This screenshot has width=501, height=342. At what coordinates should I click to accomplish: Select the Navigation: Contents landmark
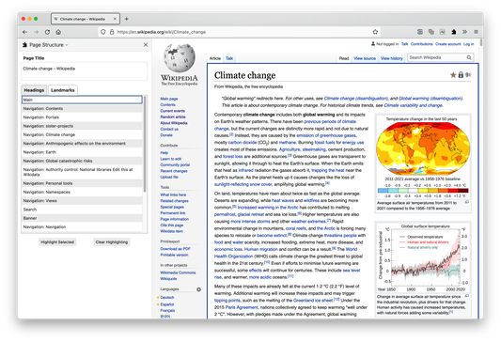click(x=82, y=109)
